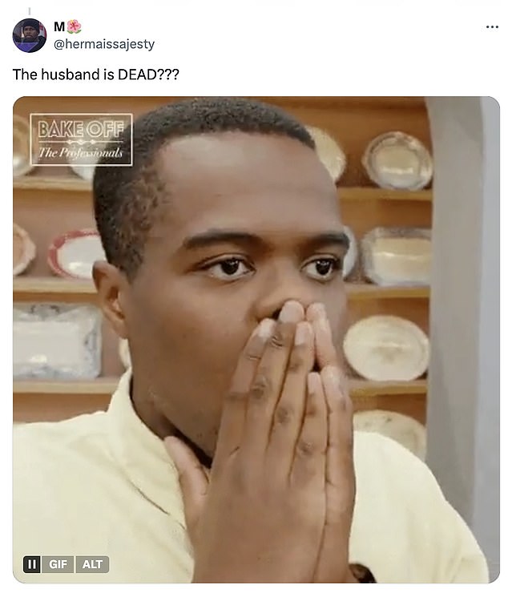This screenshot has height=593, width=508.
Task: Click the tweet text 'The husband is DEAD???'
Action: coord(95,75)
